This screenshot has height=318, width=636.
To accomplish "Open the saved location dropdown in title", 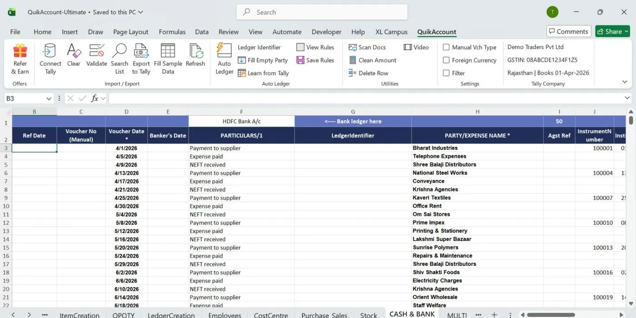I will (140, 12).
